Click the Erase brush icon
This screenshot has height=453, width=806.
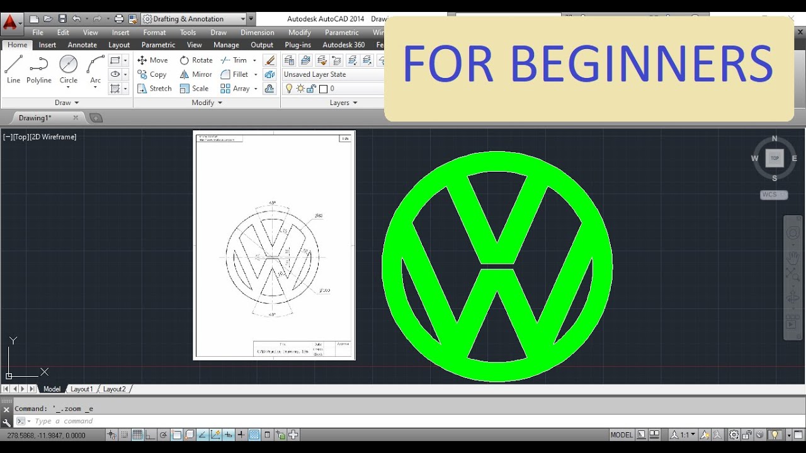pyautogui.click(x=270, y=60)
